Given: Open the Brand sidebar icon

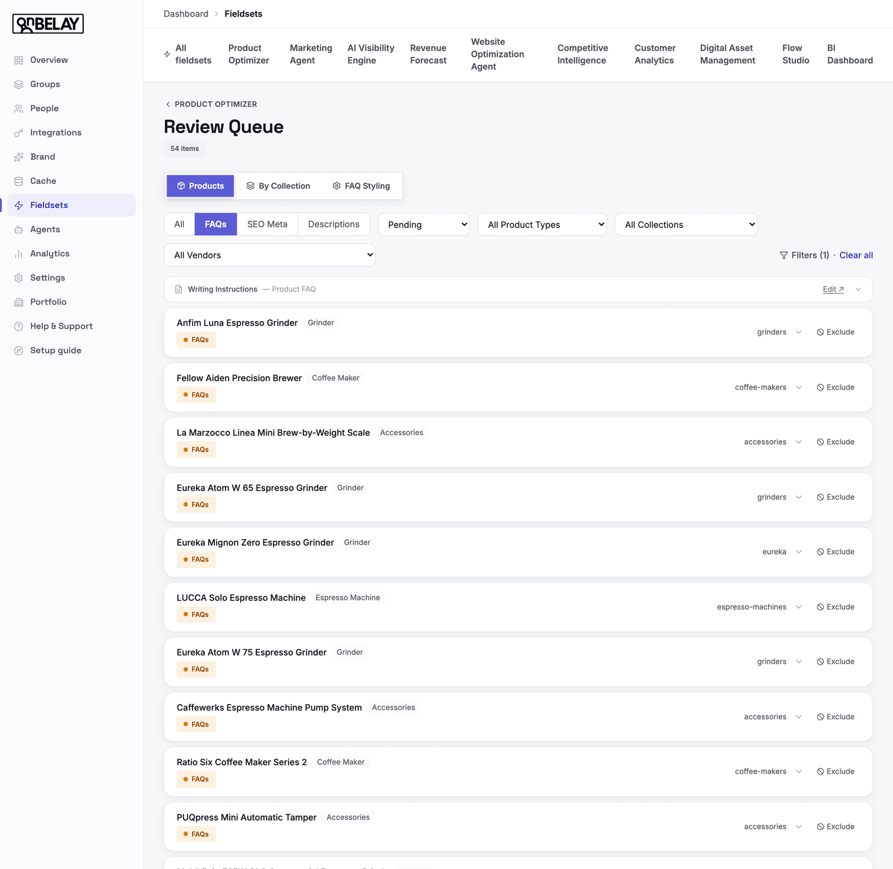Looking at the screenshot, I should [x=18, y=157].
